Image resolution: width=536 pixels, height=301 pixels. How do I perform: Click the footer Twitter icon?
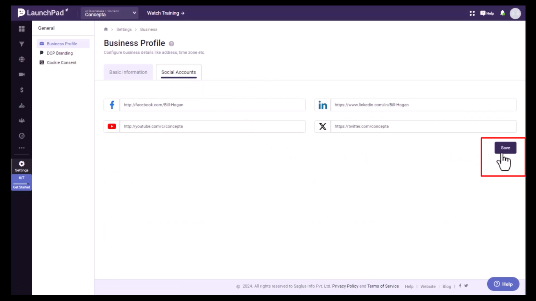[466, 286]
